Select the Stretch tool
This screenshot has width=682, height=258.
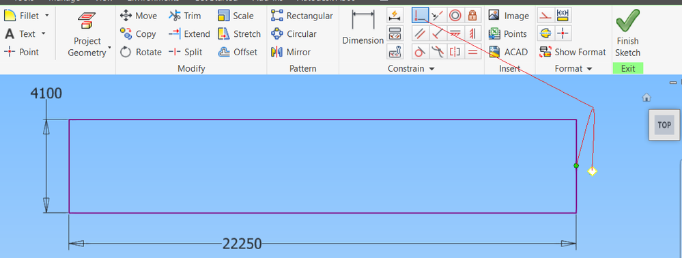[x=239, y=34]
